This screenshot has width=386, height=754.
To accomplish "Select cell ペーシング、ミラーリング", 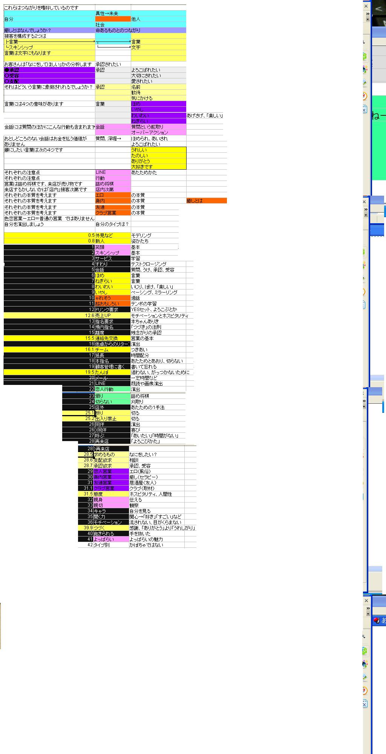I will point(158,292).
